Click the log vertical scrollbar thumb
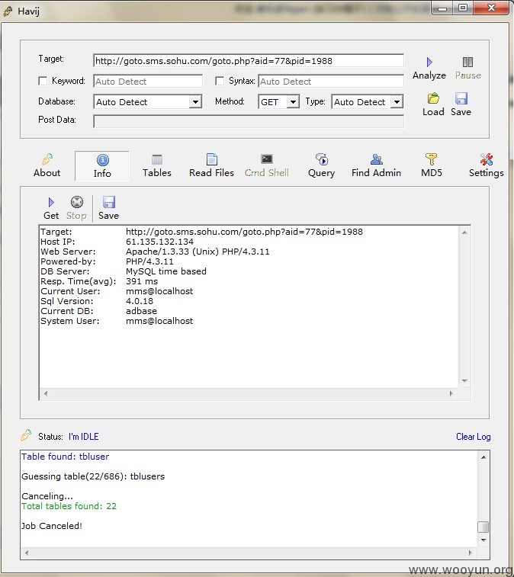The image size is (514, 577). [483, 527]
